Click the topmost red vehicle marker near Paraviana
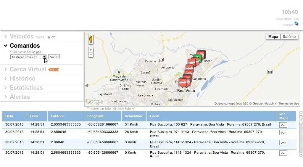The width and height of the screenshot is (303, 167). [201, 54]
